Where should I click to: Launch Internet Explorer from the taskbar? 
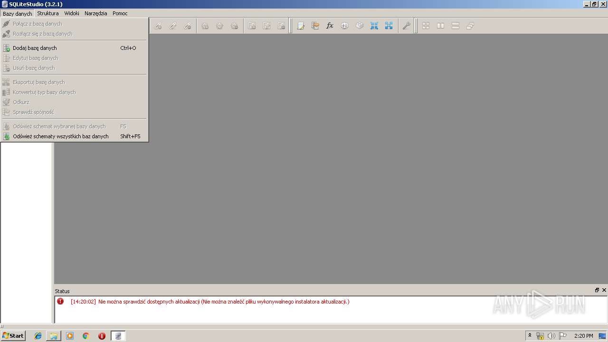(x=38, y=336)
